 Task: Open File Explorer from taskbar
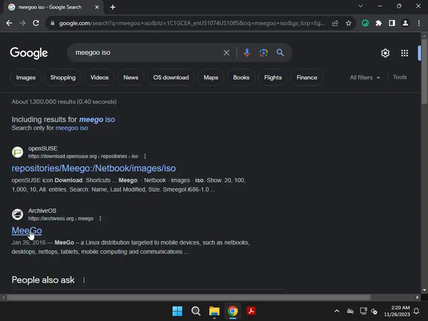(214, 311)
